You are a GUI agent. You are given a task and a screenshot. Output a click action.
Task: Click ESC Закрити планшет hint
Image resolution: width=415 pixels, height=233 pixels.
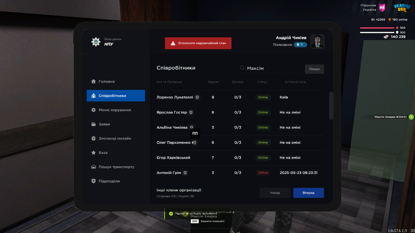coord(207,221)
